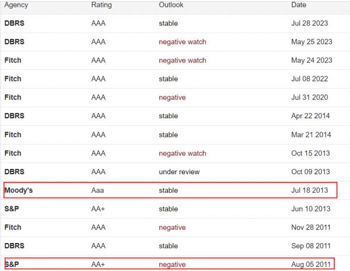
Task: Click negative outlook in Nov 28 2011 row
Action: (172, 227)
